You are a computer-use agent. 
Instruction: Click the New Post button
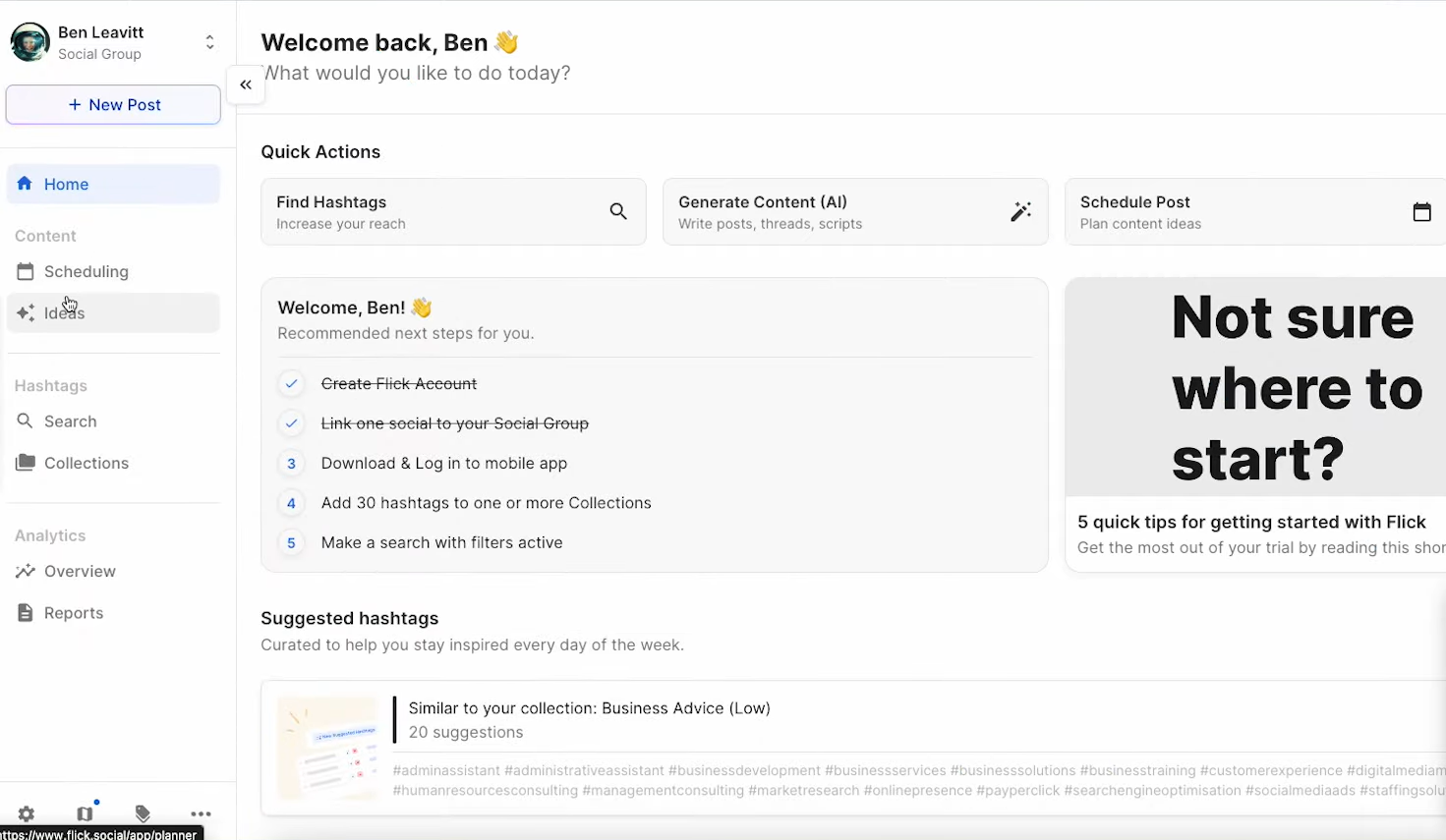point(113,104)
